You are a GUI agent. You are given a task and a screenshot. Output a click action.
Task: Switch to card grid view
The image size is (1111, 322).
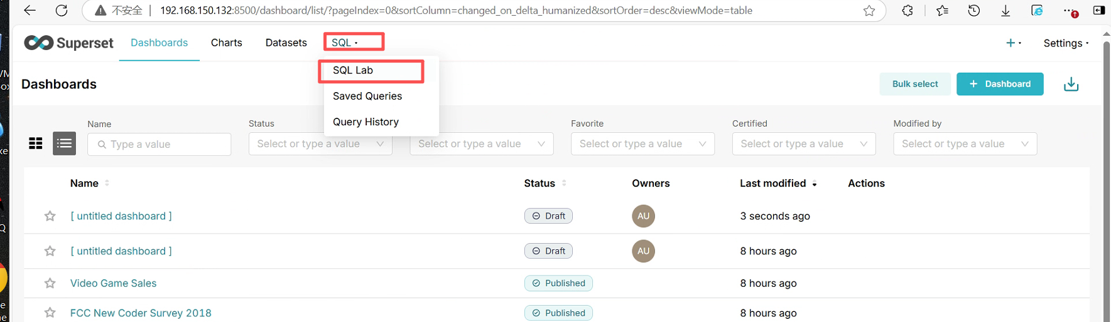coord(36,143)
